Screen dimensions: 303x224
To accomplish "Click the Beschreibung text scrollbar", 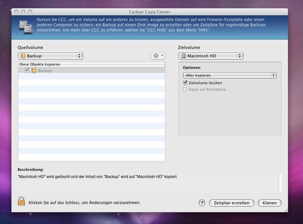I will pos(280,183).
